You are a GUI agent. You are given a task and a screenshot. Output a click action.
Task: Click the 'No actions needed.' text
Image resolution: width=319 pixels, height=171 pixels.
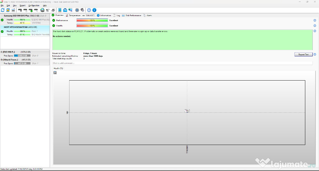[x=62, y=37]
